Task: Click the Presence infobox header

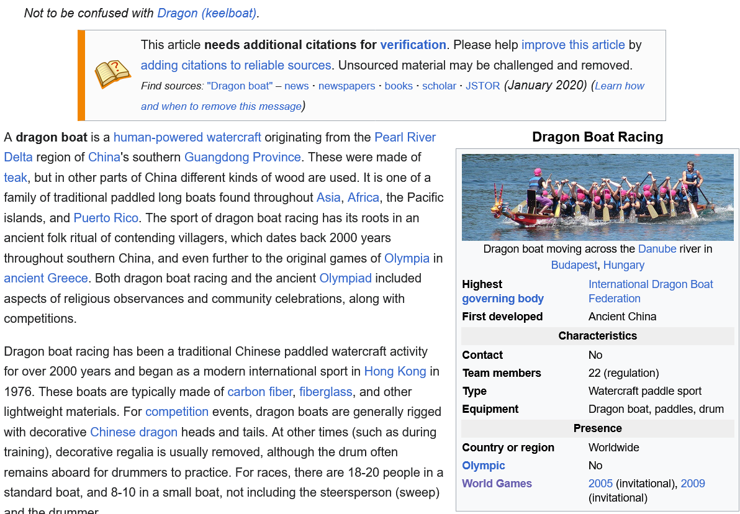Action: tap(597, 428)
